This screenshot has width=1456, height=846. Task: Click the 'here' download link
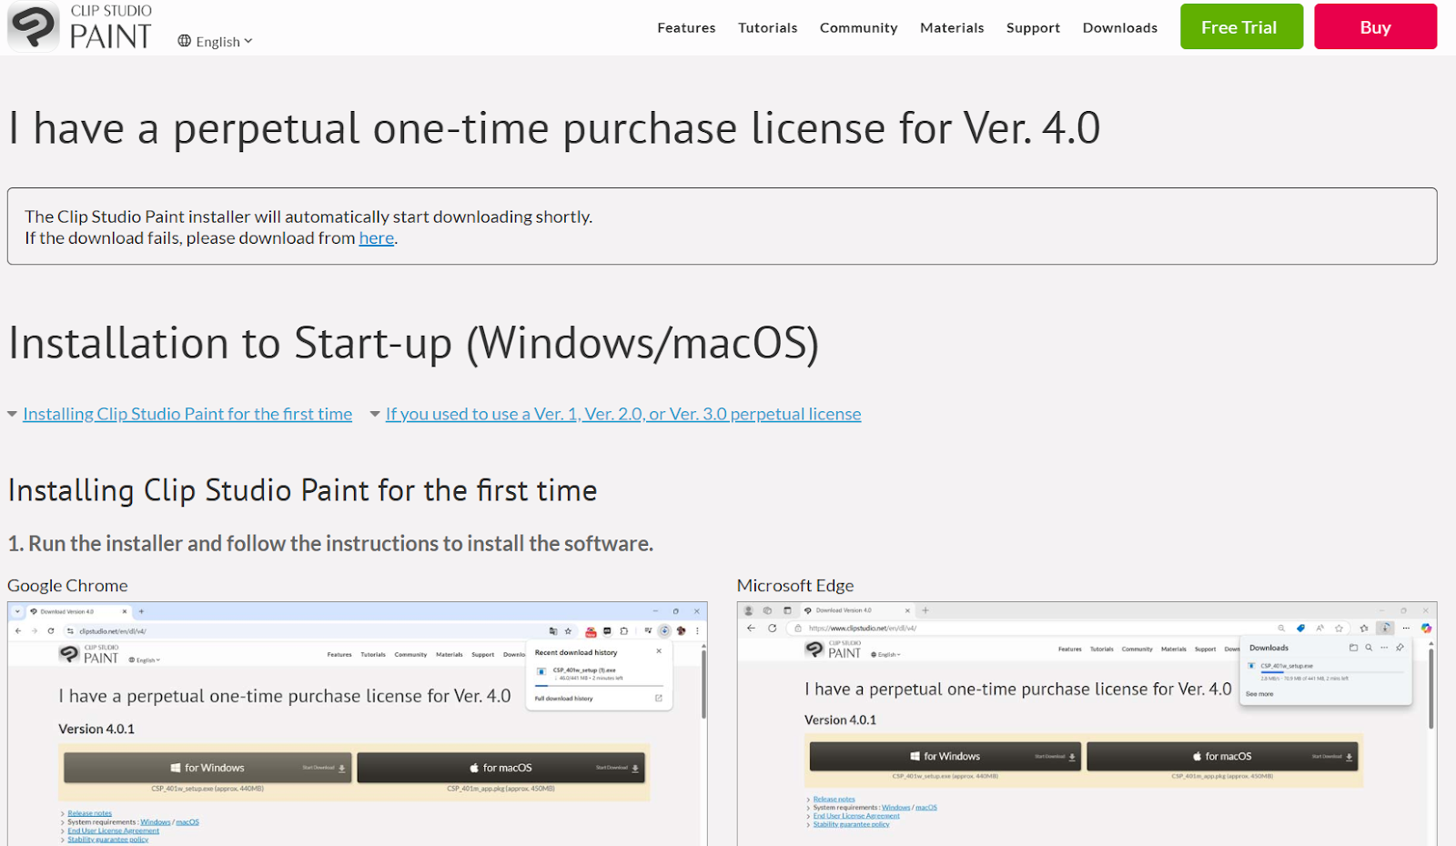[376, 238]
